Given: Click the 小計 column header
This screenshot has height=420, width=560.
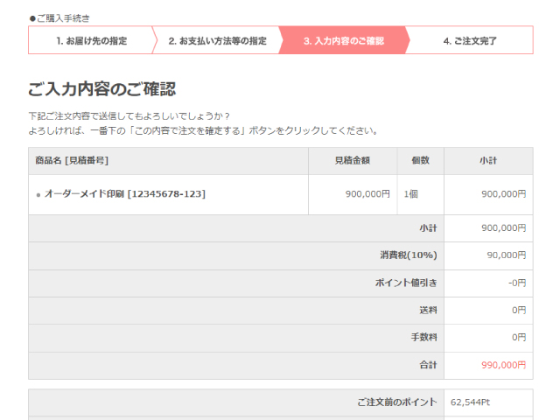Looking at the screenshot, I should pos(488,161).
